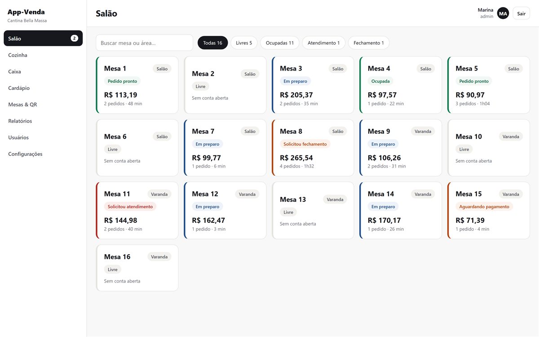
Task: Open the occupied Mesa 4 card
Action: click(401, 85)
